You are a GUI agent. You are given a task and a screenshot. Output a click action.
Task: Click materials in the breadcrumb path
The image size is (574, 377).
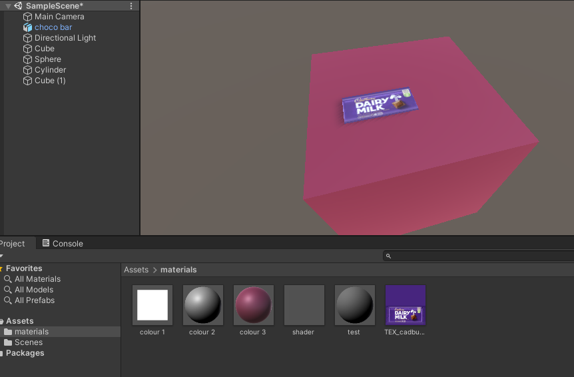(x=178, y=270)
